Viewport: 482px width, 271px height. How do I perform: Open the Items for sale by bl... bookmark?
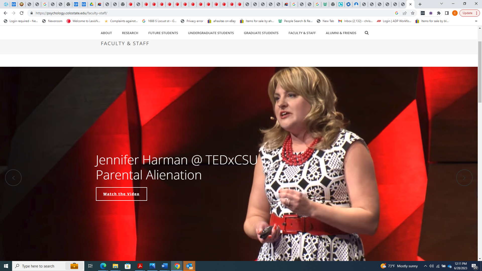(432, 21)
